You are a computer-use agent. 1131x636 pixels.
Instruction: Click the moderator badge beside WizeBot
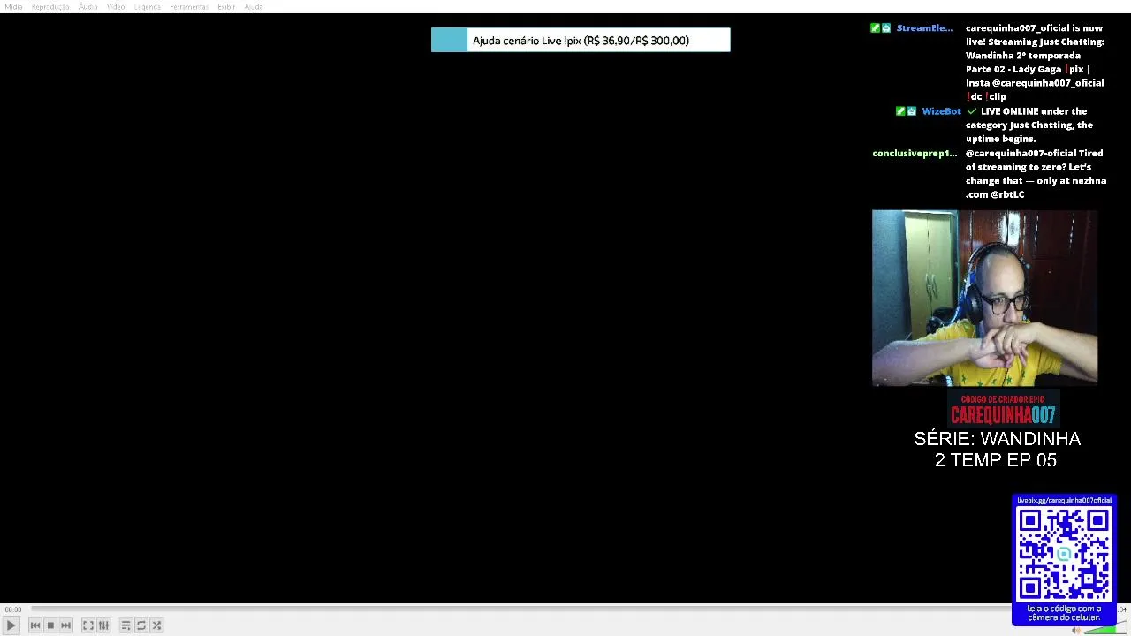click(900, 111)
